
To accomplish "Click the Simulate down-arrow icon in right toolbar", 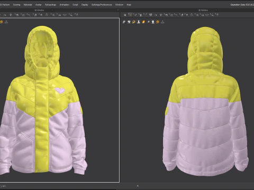I will 125,15.
